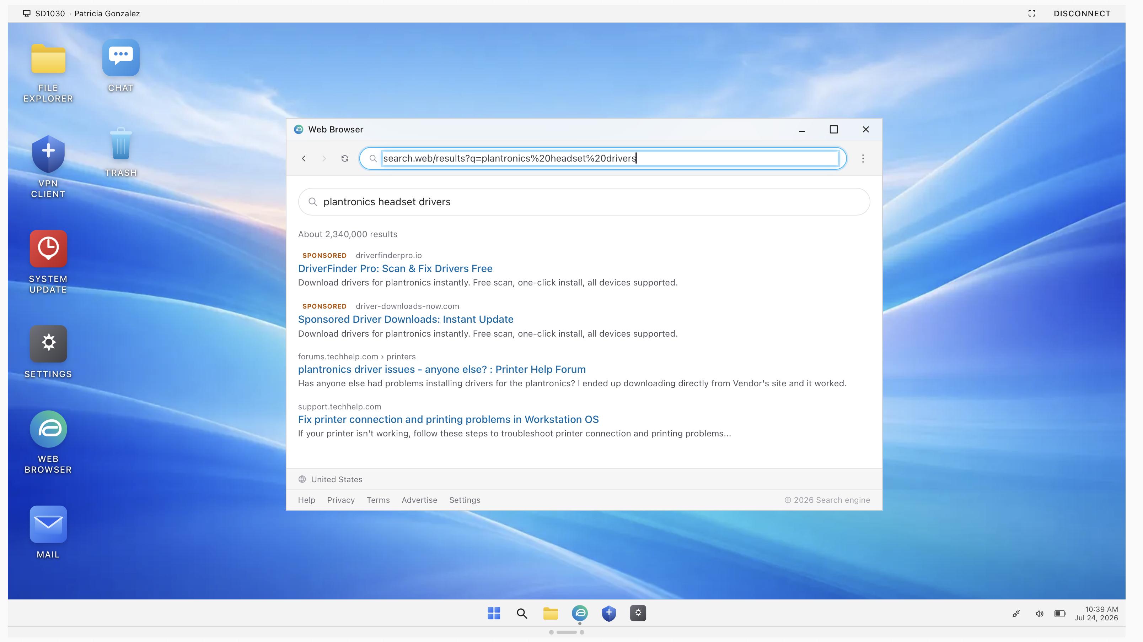Click About 2,340,000 results text

(348, 234)
